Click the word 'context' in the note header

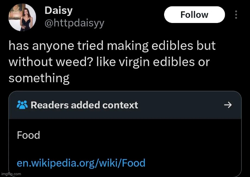(x=121, y=105)
